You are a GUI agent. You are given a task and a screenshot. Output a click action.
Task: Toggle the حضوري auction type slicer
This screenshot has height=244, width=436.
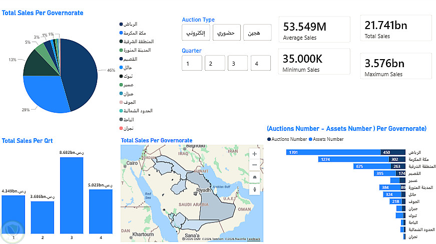pos(226,33)
